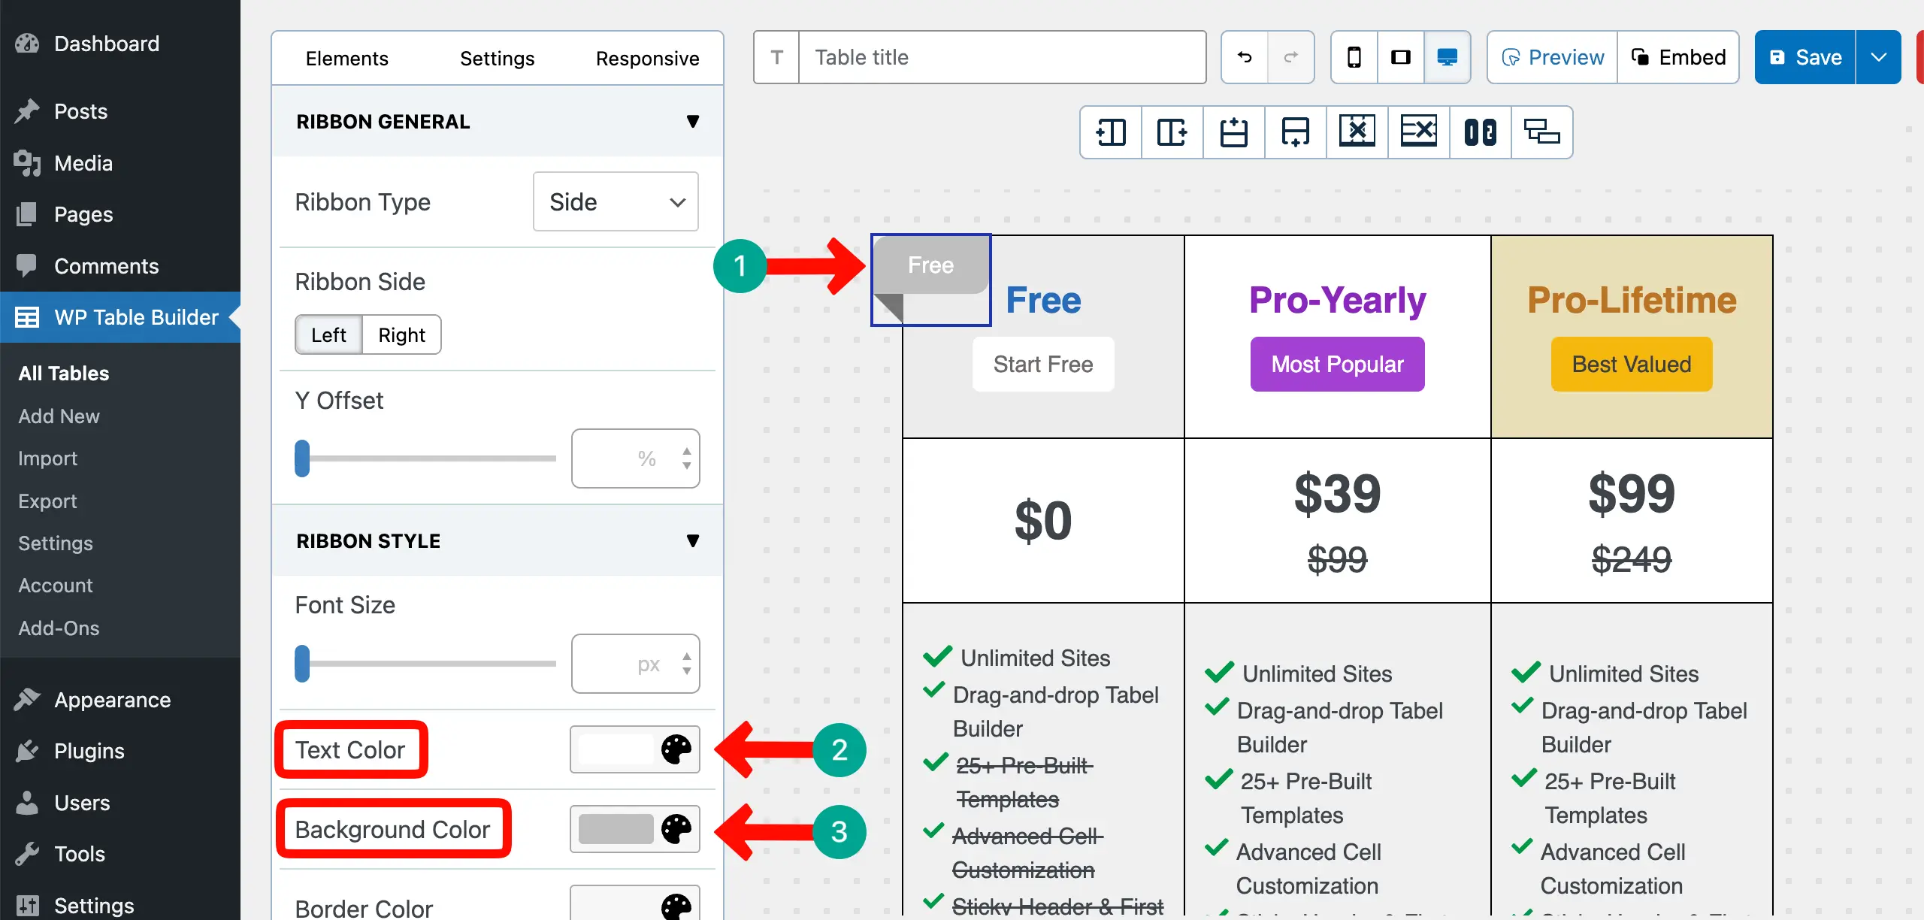Click into the Table title field
The width and height of the screenshot is (1924, 920).
tap(1002, 57)
